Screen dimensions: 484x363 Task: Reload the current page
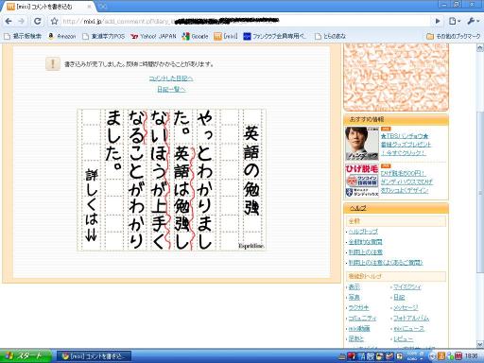pos(37,21)
